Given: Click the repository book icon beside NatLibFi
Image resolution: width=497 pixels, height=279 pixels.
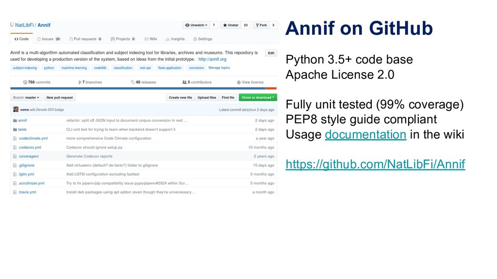Looking at the screenshot, I should click(x=12, y=25).
